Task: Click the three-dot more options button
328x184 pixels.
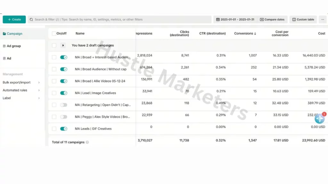Action: click(x=322, y=19)
